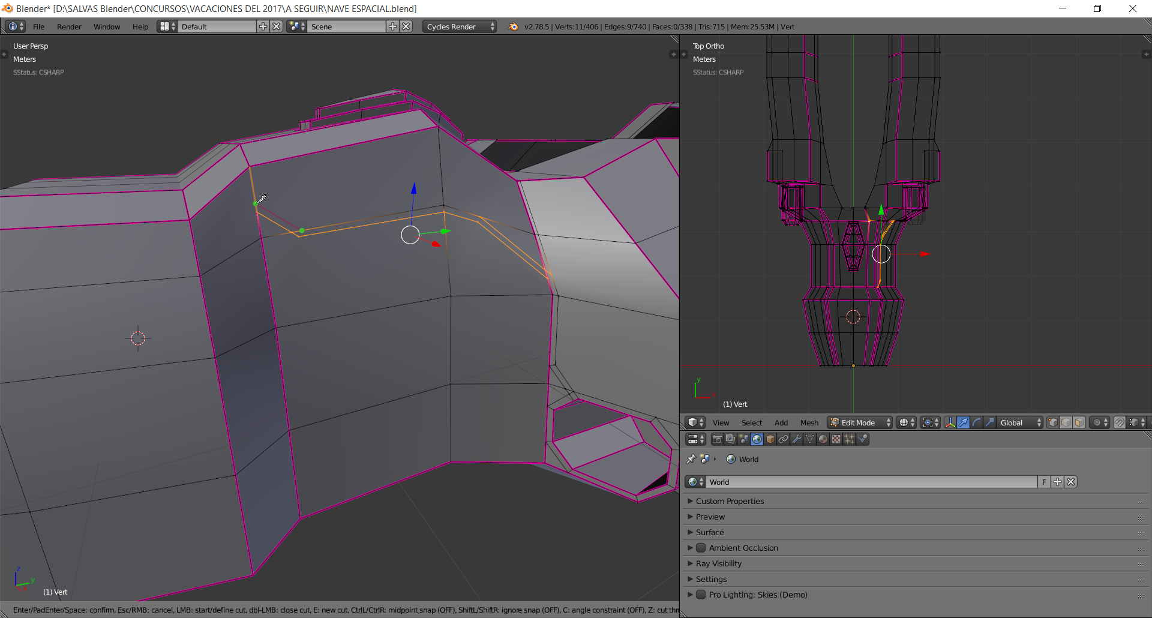Open the Help menu
This screenshot has height=618, width=1152.
coord(140,26)
